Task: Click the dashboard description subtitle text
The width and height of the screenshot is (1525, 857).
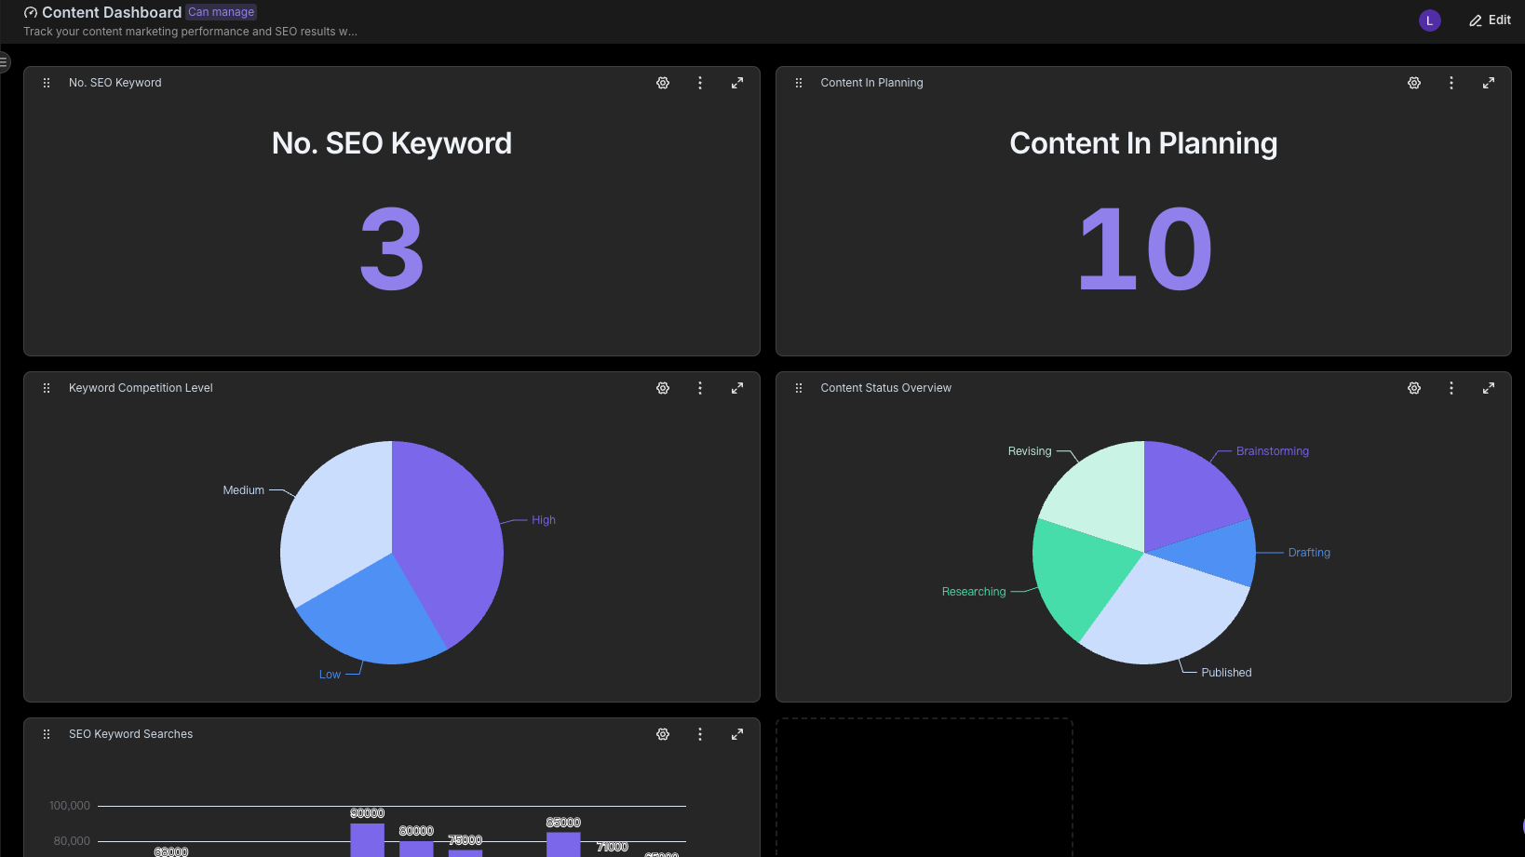Action: coord(190,32)
